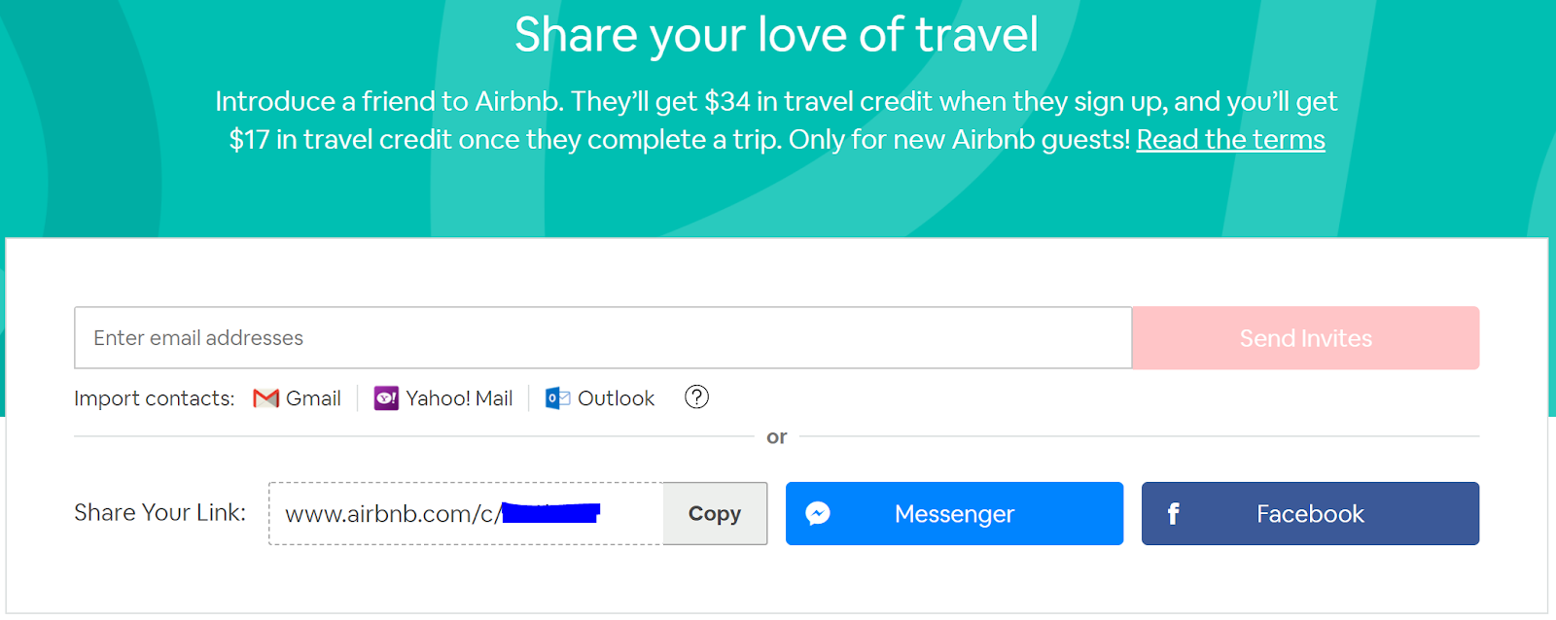Click the Messenger chat bubble icon
This screenshot has height=620, width=1556.
(818, 513)
